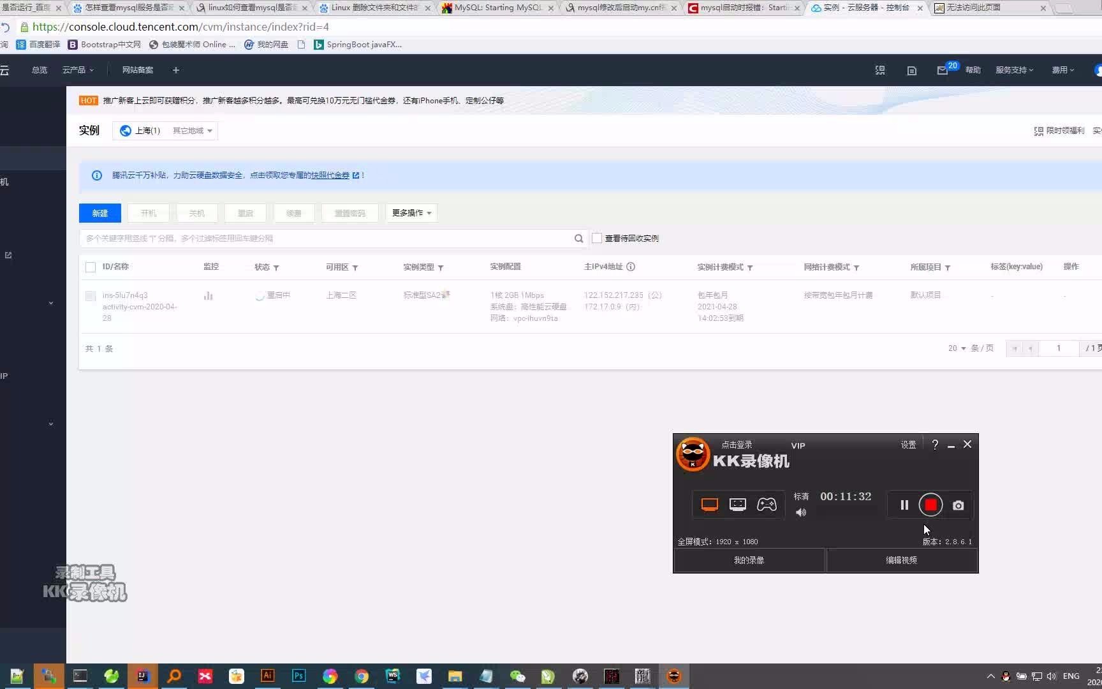Viewport: 1102px width, 689px height.
Task: Filter by 可用区 column
Action: tap(355, 268)
